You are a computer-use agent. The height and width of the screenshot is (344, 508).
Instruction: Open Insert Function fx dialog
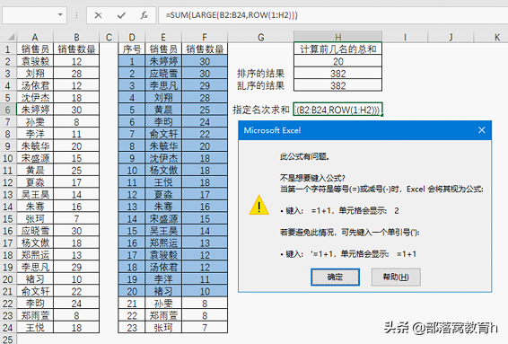[x=145, y=15]
